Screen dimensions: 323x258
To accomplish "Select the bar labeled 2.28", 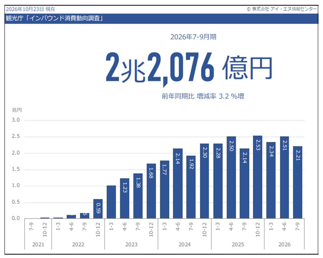I will [x=218, y=181].
